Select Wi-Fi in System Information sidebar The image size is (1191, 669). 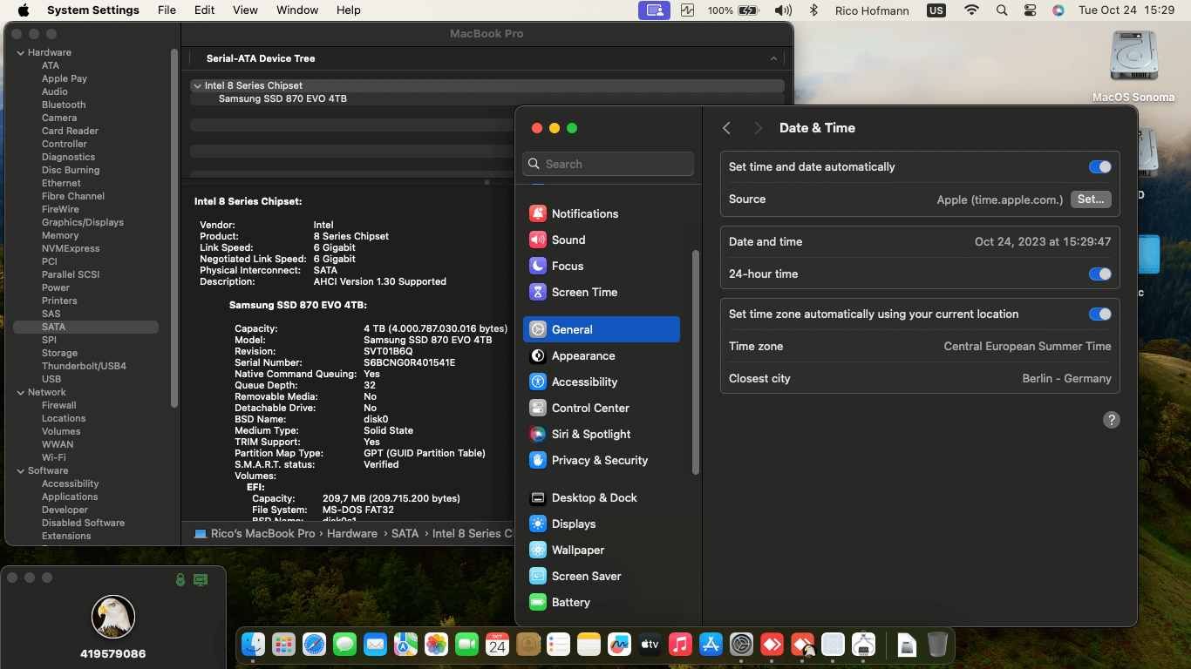pyautogui.click(x=54, y=457)
